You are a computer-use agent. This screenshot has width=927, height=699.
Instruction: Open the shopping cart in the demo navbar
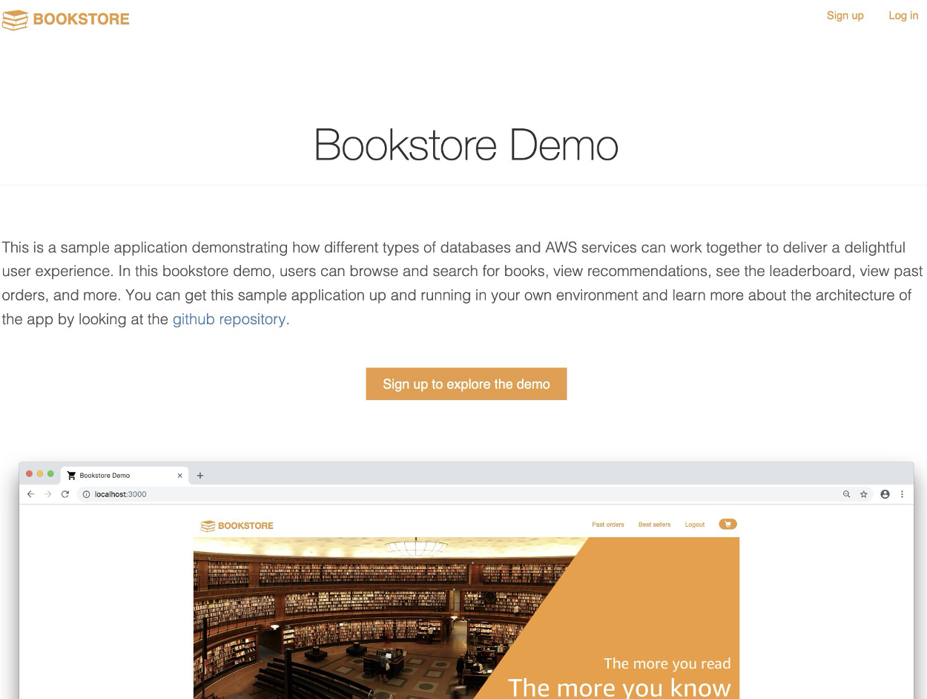[728, 524]
